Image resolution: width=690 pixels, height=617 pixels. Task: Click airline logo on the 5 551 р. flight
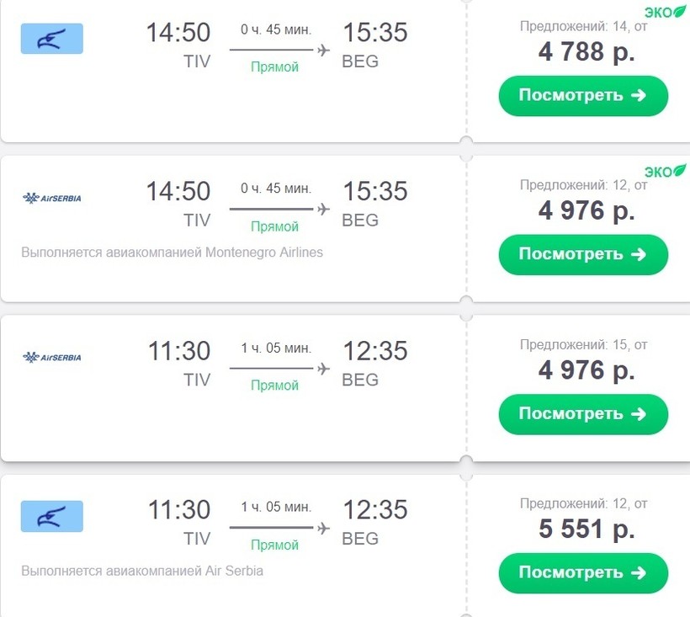click(x=51, y=516)
